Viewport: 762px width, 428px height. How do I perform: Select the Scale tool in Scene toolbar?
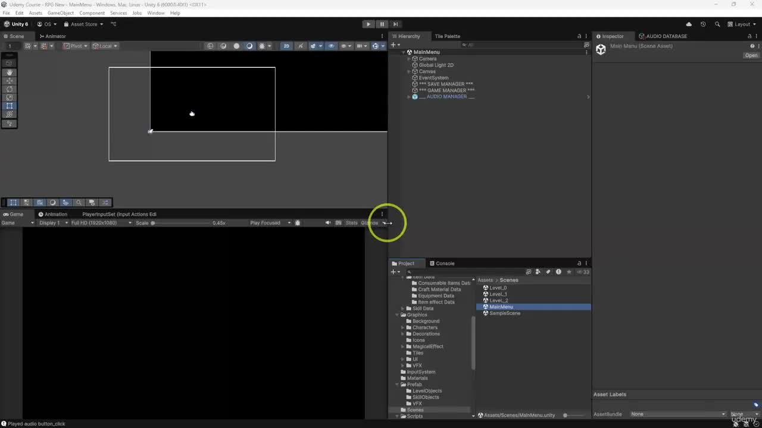(x=10, y=97)
